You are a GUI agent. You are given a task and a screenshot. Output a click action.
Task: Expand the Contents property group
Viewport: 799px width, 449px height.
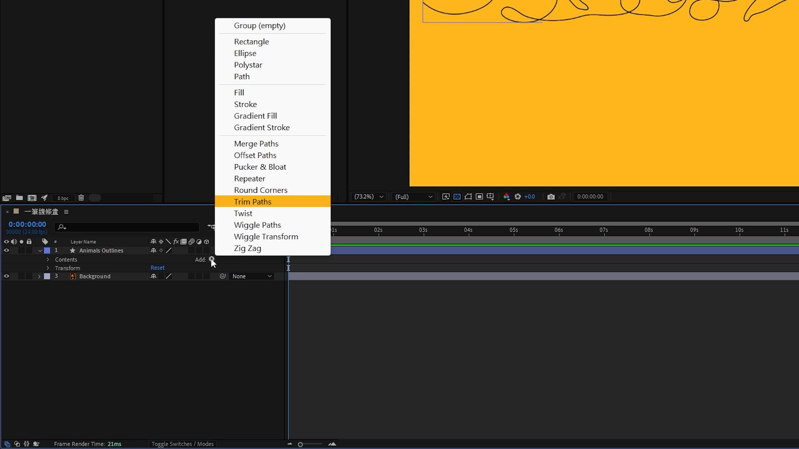pyautogui.click(x=48, y=259)
